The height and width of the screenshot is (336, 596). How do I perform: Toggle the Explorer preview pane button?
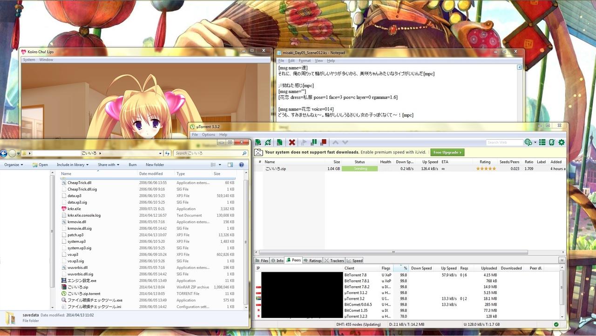(230, 165)
